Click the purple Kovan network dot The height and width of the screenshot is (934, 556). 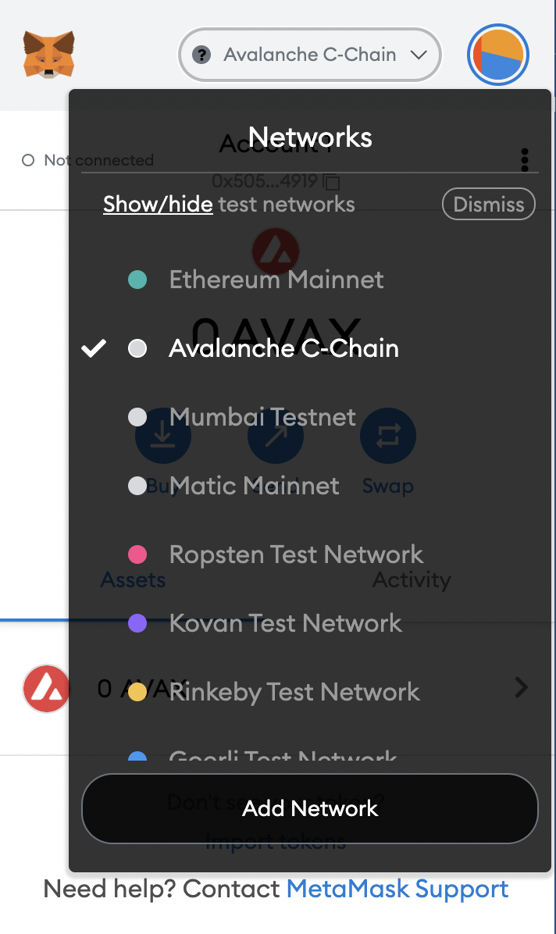point(137,623)
